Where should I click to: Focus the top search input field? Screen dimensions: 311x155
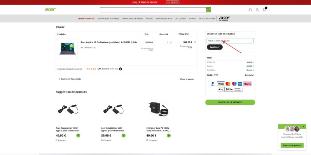pos(153,10)
